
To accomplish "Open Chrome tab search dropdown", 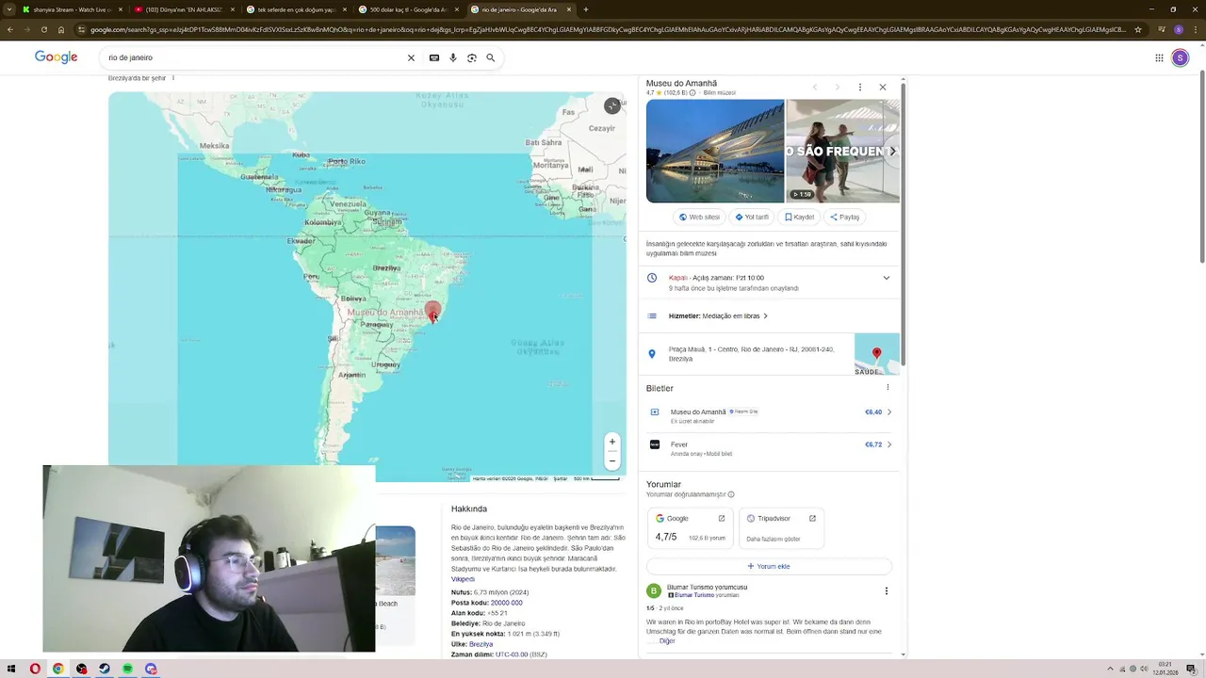I will 9,9.
